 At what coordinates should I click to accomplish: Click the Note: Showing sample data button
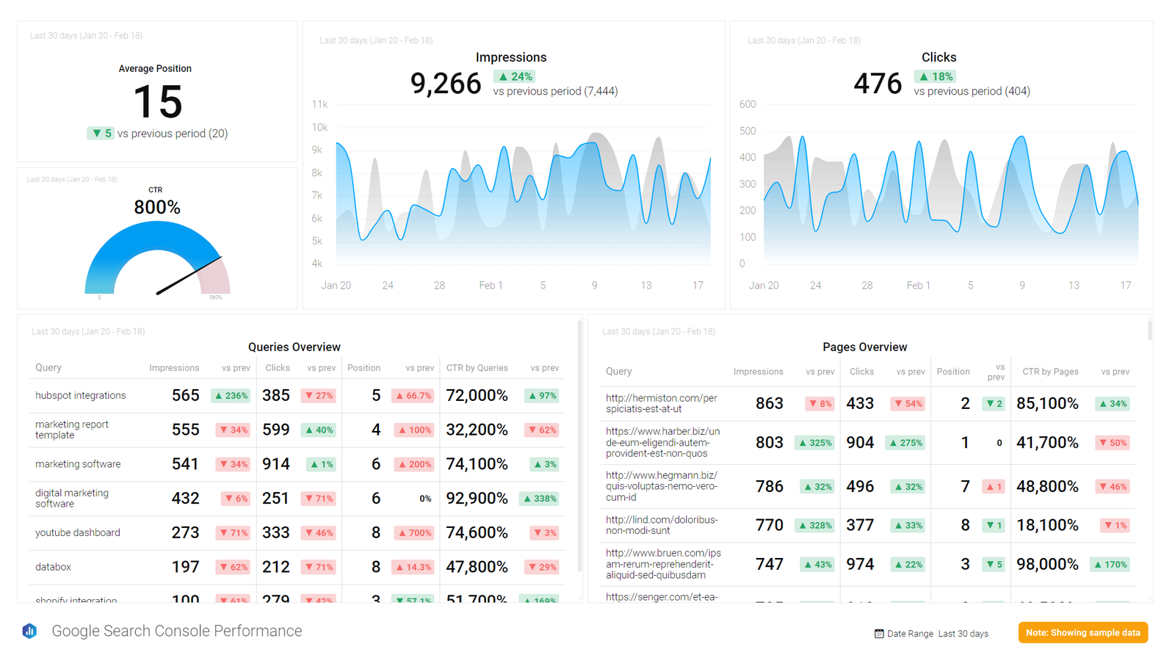click(x=1082, y=632)
